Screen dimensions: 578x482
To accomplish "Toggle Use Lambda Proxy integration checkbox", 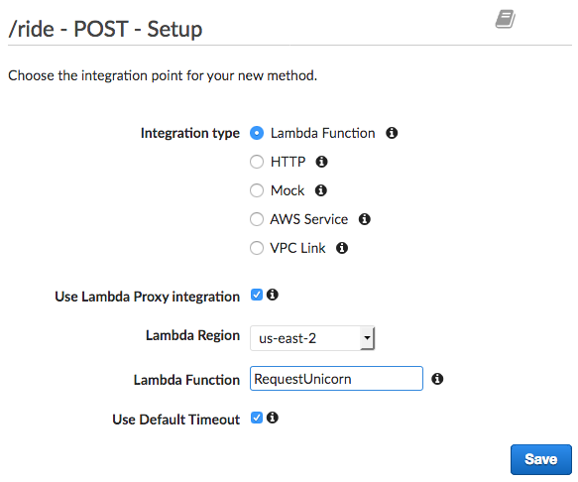I will [257, 295].
